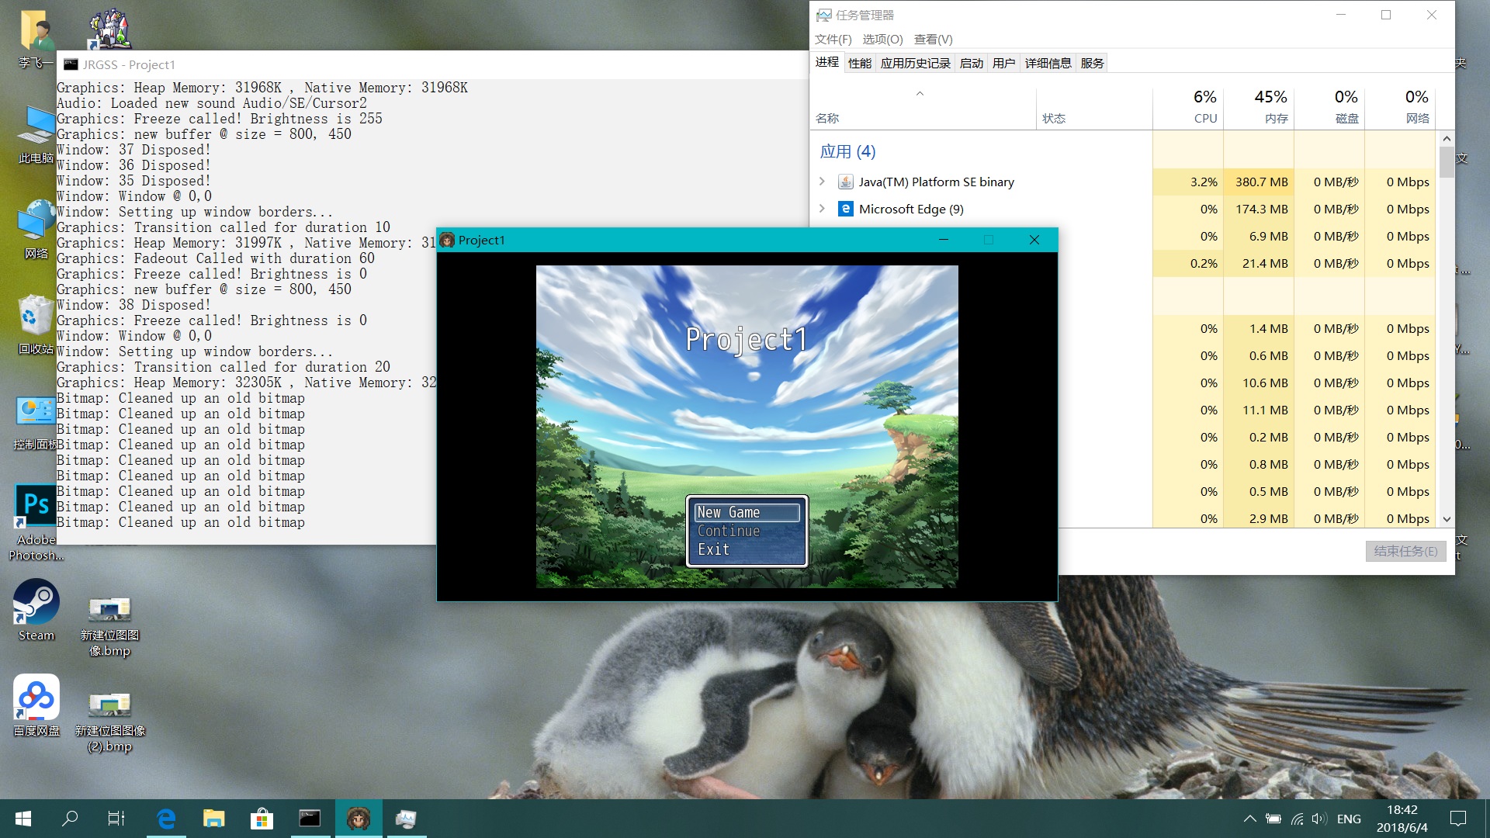
Task: Open the 新建位图图像 (2).bmp file icon
Action: point(110,722)
